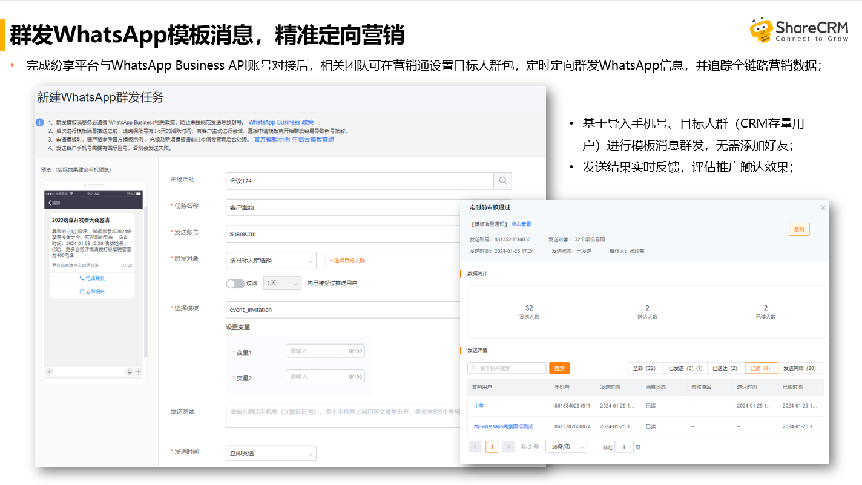Image resolution: width=862 pixels, height=485 pixels.
Task: Open the 按目标人群选择 dropdown
Action: 271,260
